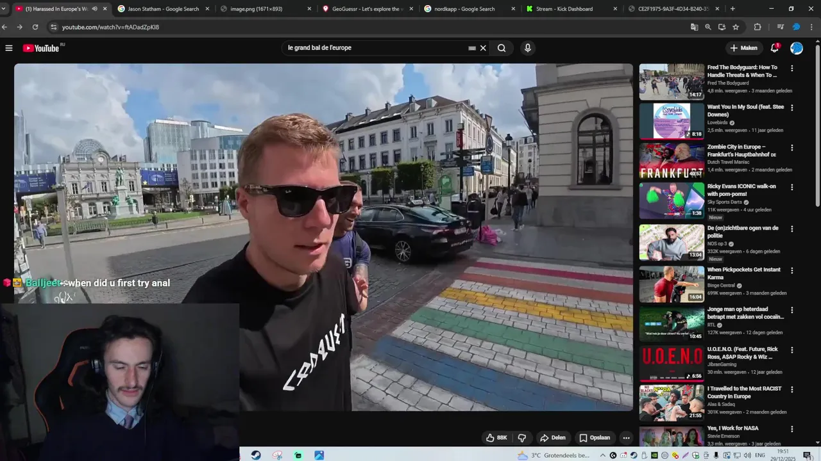Translate this page icon in address bar

[694, 27]
